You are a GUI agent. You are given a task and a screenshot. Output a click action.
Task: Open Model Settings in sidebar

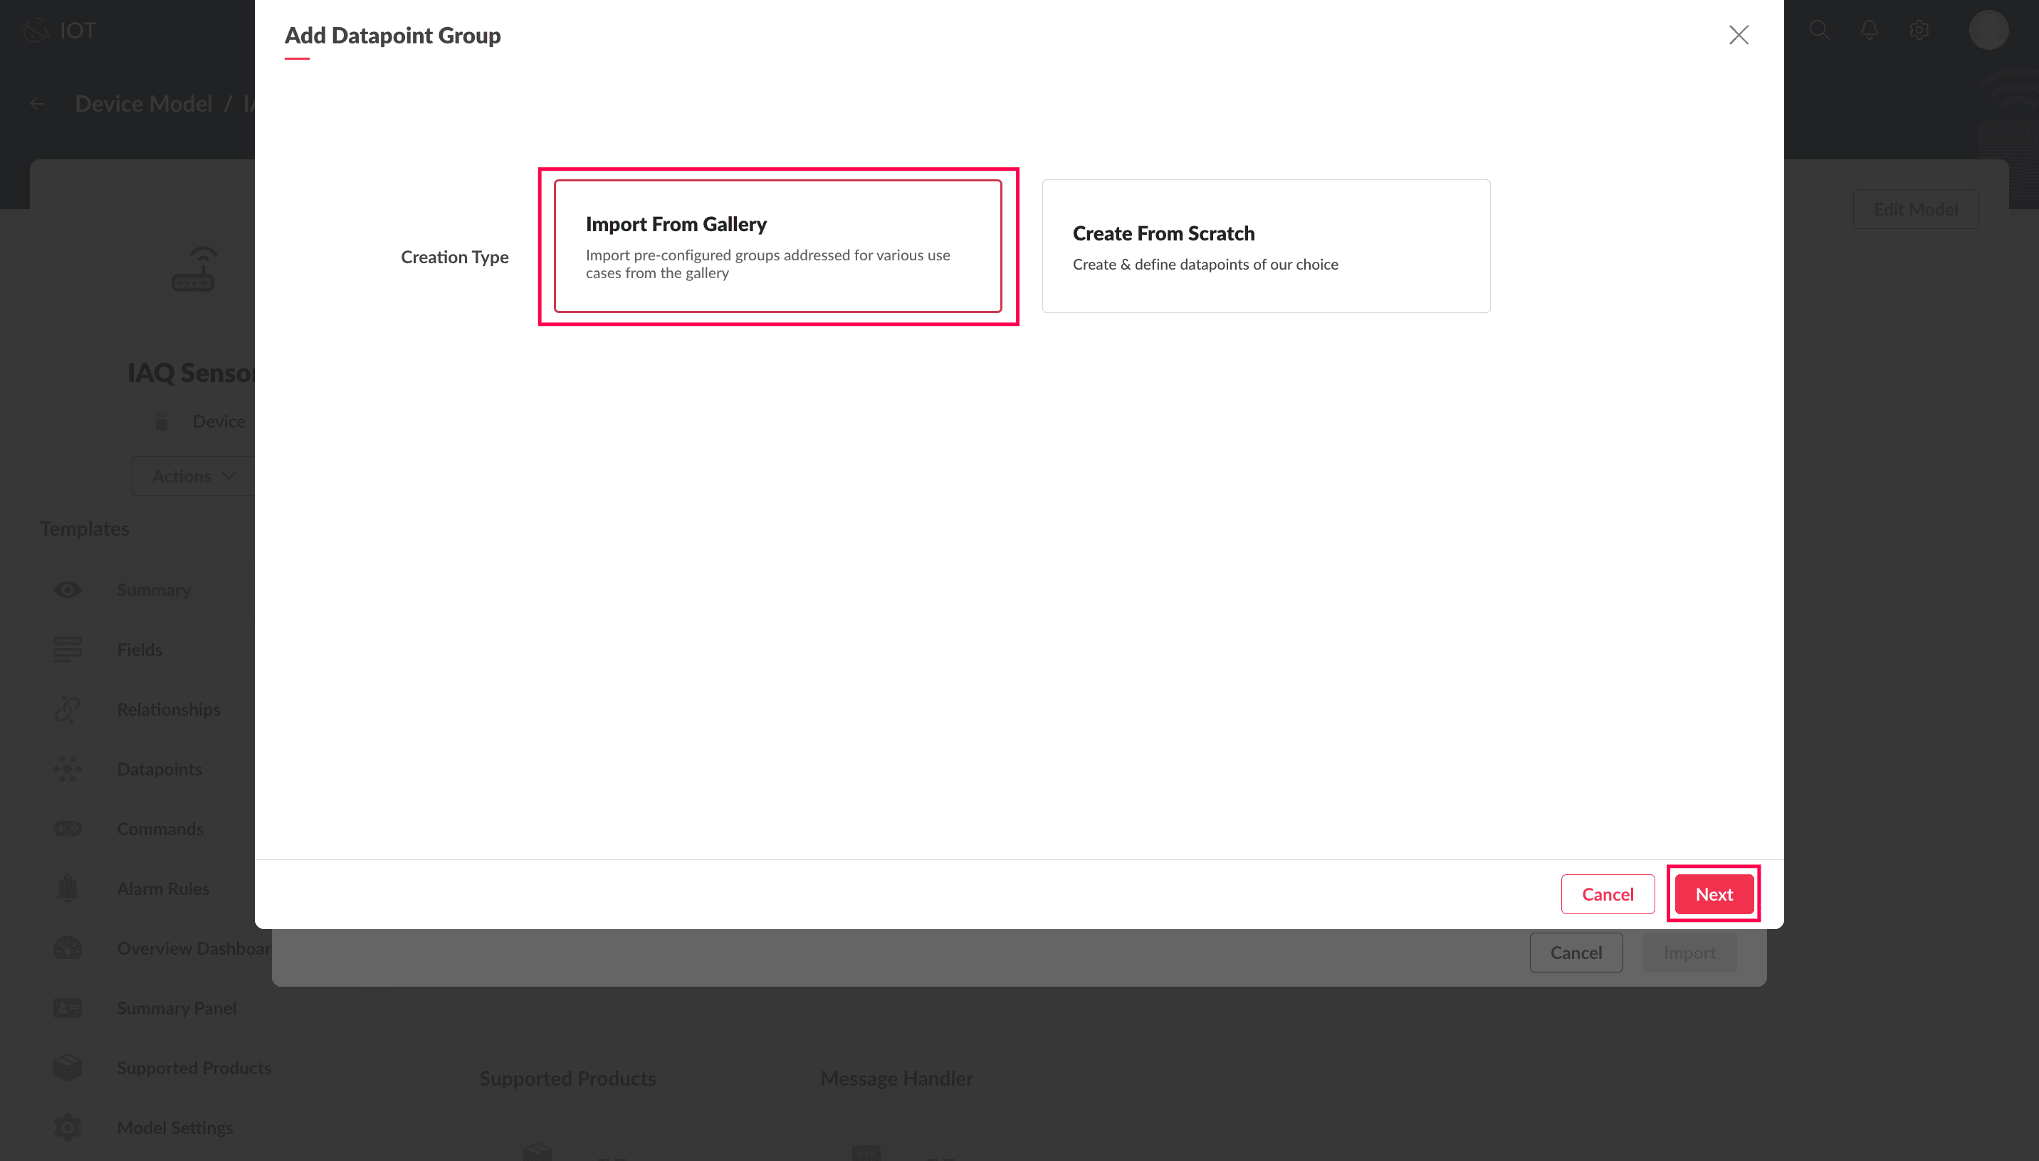click(174, 1128)
